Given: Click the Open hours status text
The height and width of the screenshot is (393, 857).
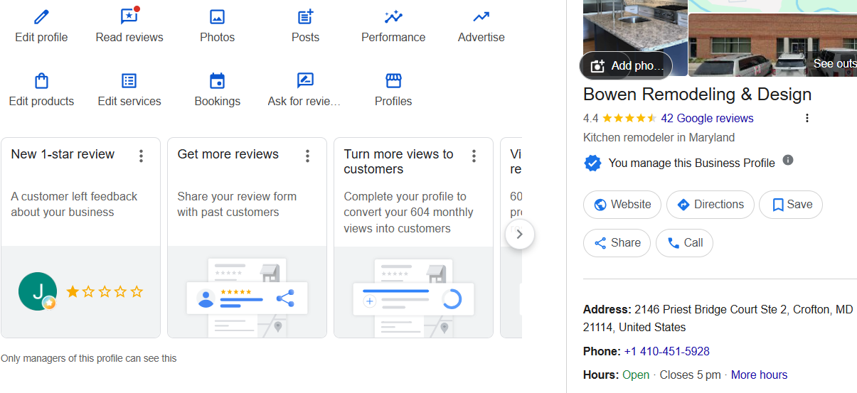Looking at the screenshot, I should pos(636,375).
